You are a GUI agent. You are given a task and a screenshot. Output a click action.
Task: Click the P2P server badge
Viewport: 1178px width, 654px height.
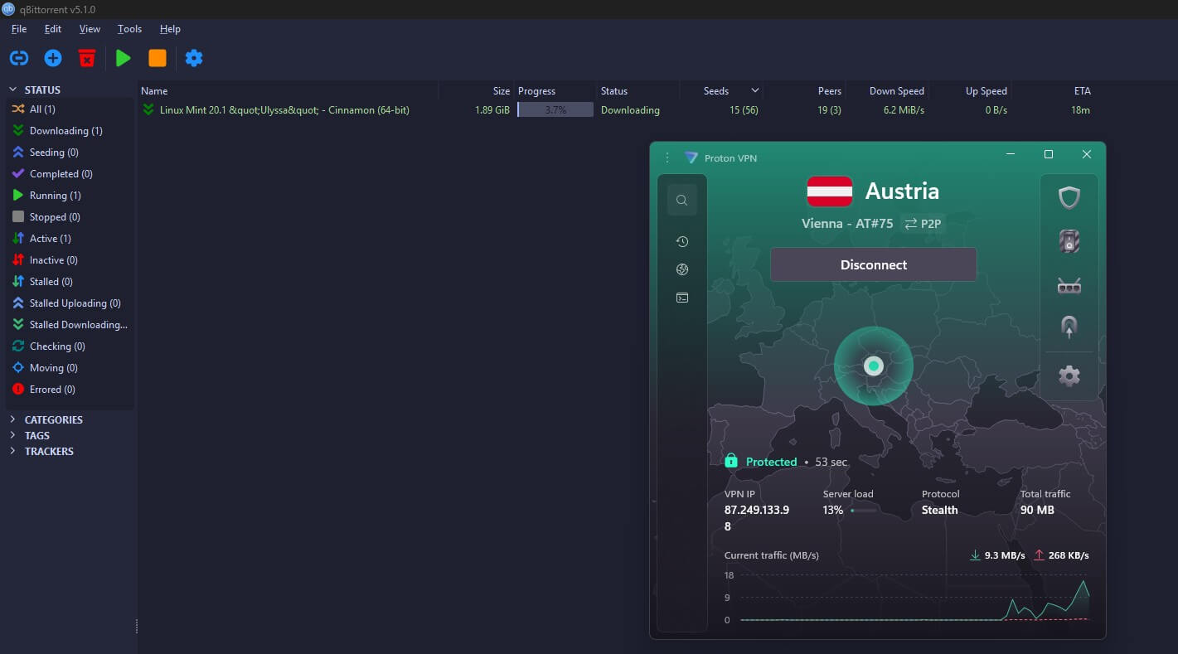click(923, 224)
